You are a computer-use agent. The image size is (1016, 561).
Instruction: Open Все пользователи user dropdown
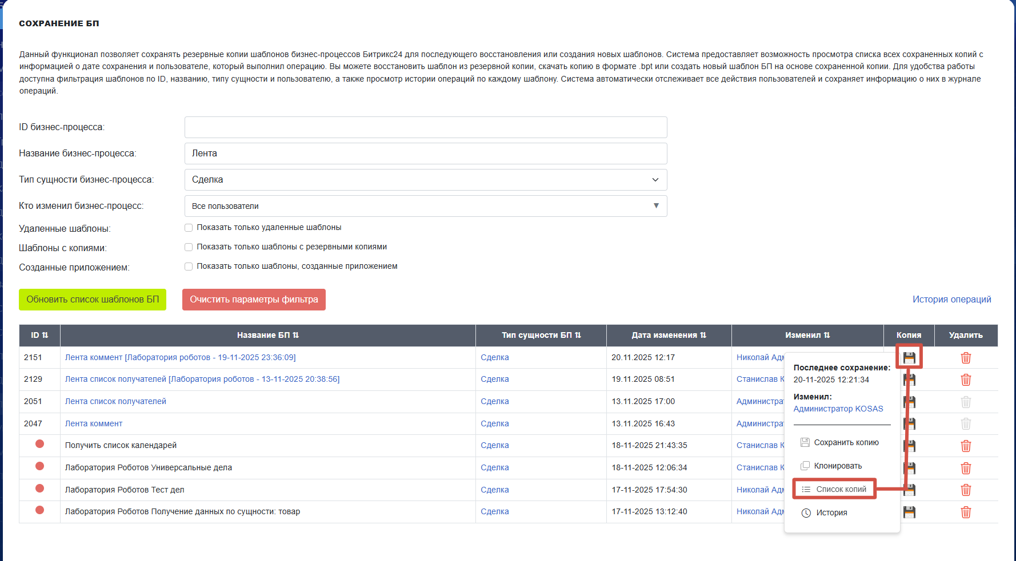pos(426,206)
